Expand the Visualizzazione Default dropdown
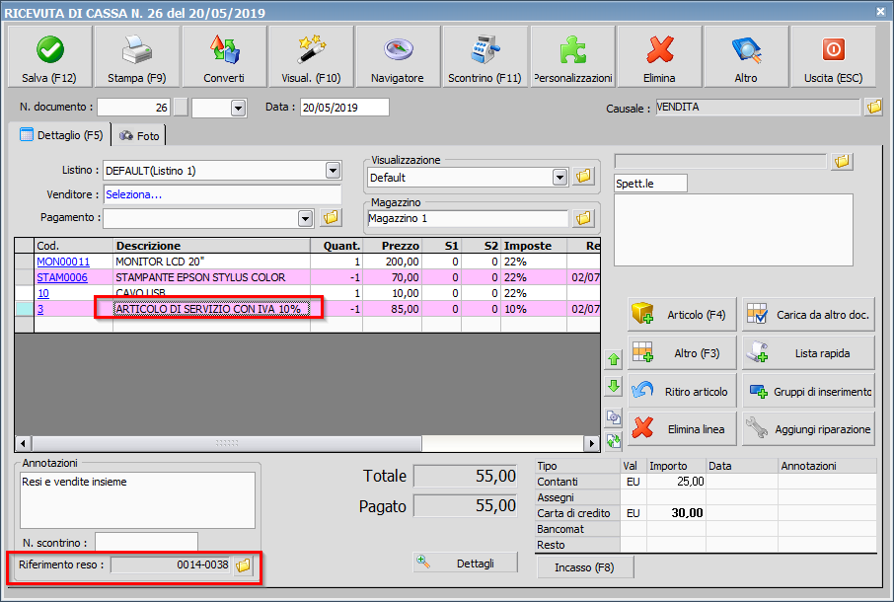The image size is (894, 602). [x=559, y=178]
